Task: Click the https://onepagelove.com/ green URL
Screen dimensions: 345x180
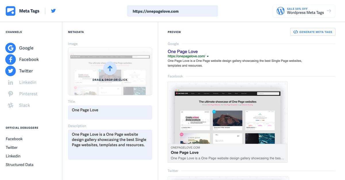Action: click(x=186, y=56)
